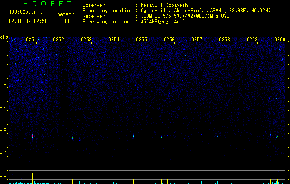
Task: Click the 0252 time marker
Action: pyautogui.click(x=59, y=40)
